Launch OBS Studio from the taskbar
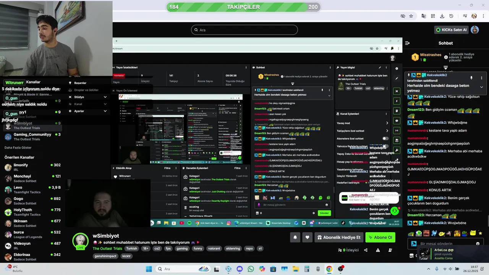This screenshot has height=275, width=489. (340, 269)
